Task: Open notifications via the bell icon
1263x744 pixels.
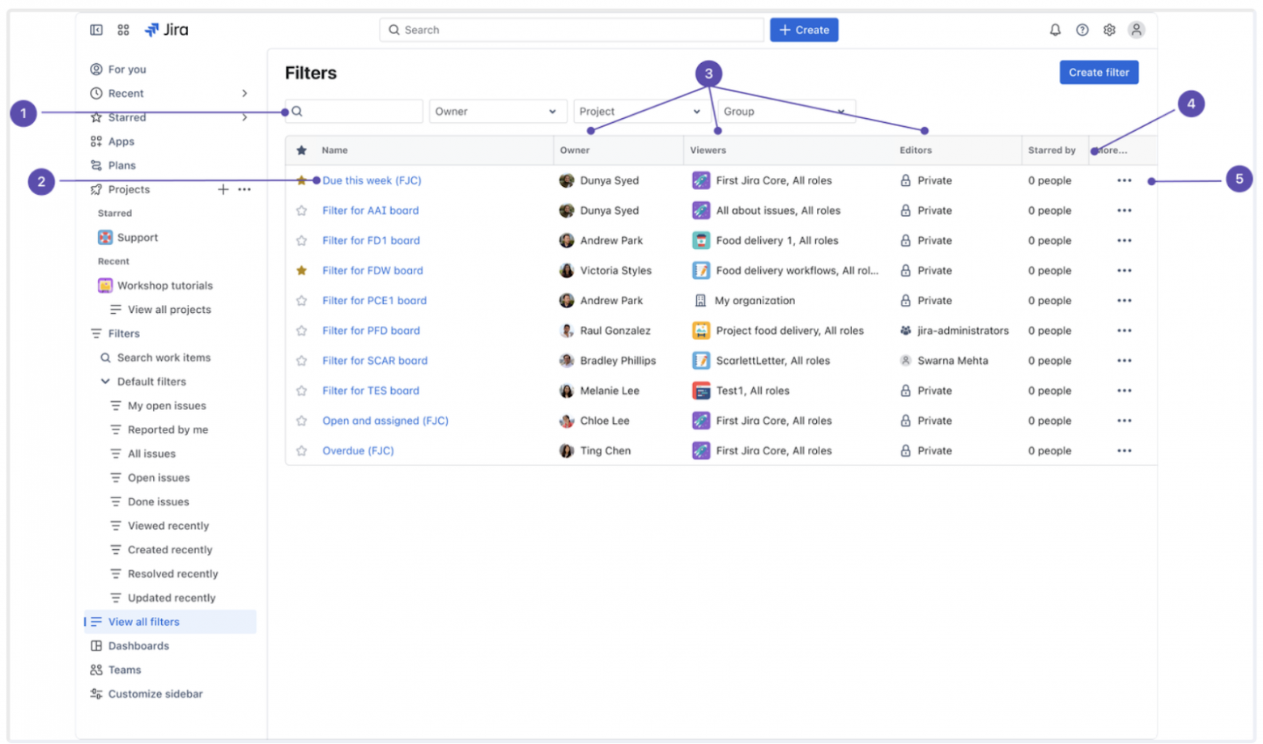Action: click(x=1054, y=30)
